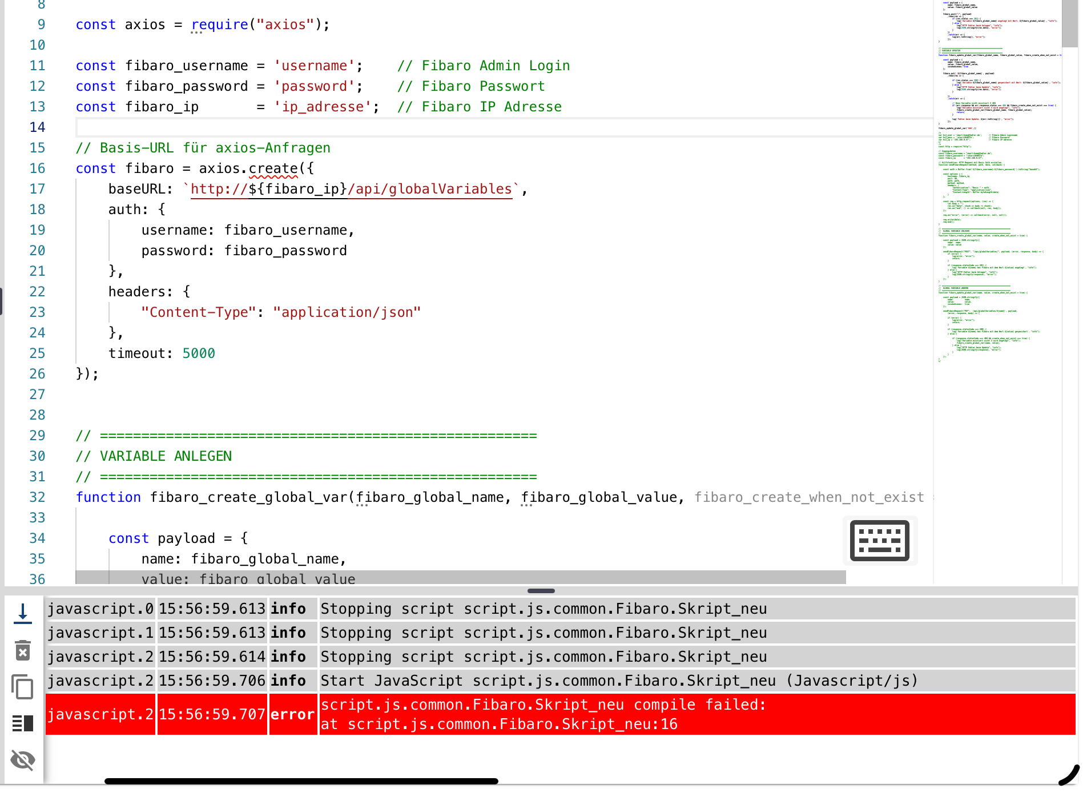Click 'const payload = {' on line 34
This screenshot has height=793, width=1087.
178,538
